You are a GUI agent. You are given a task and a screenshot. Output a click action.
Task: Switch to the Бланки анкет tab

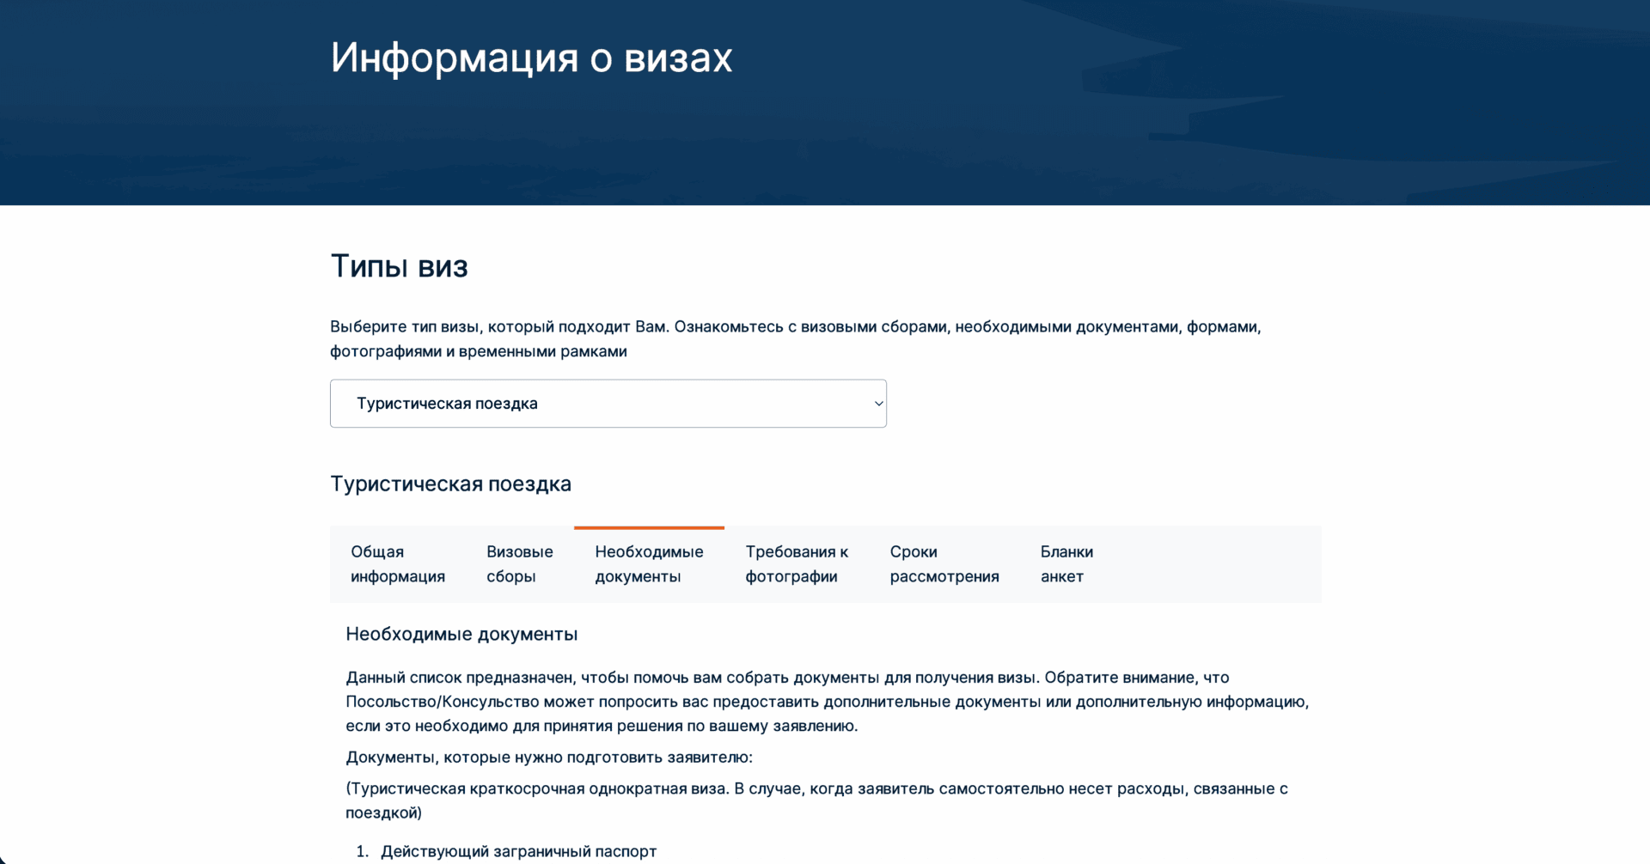click(x=1066, y=563)
